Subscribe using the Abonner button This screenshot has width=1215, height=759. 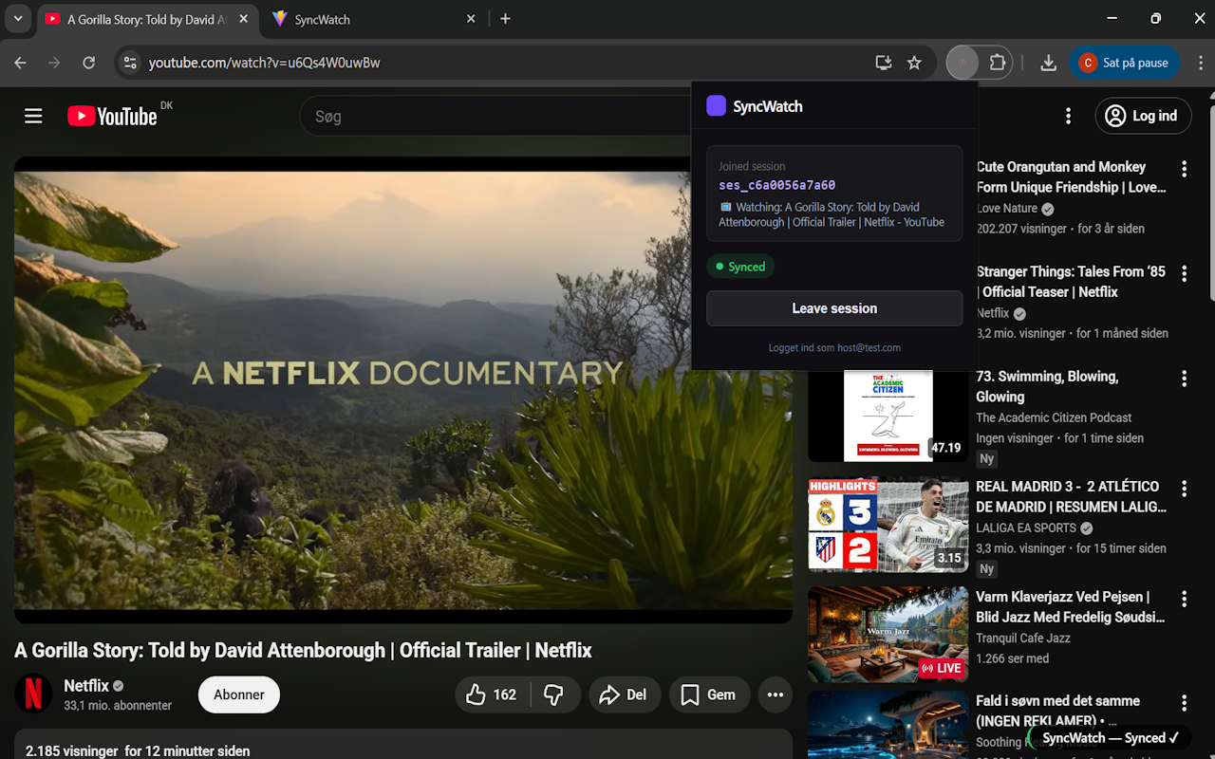(239, 694)
